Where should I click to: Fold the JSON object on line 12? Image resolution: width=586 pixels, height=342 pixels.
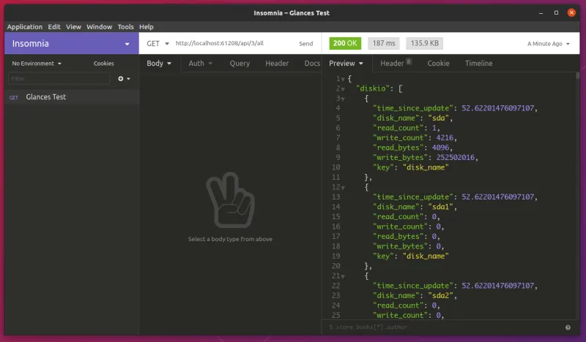(342, 187)
